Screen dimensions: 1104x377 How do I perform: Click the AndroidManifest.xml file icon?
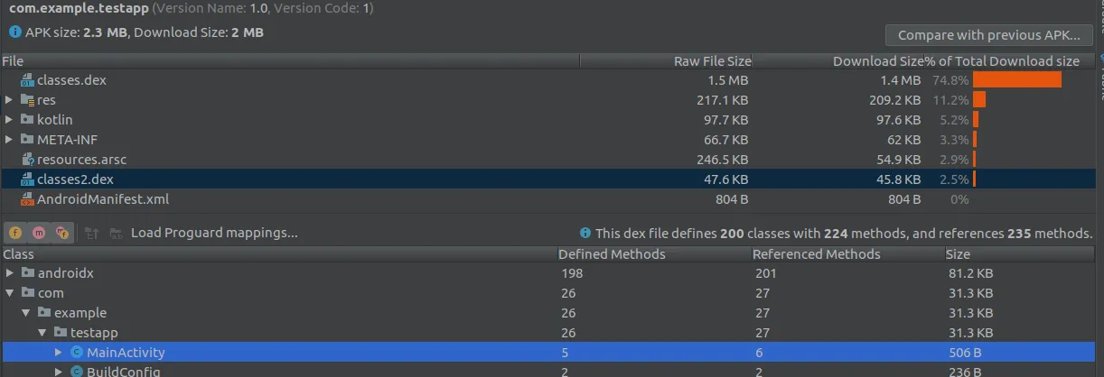(x=27, y=198)
